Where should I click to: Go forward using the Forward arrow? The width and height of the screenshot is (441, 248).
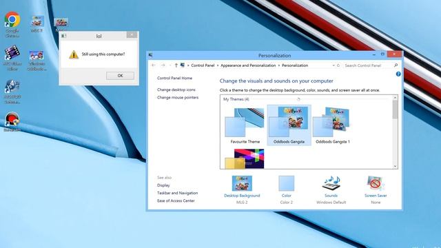tap(163, 65)
